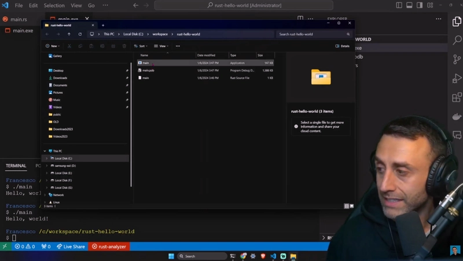Open Run and Debug view icon
Viewport: 463px width, 261px height.
[457, 78]
